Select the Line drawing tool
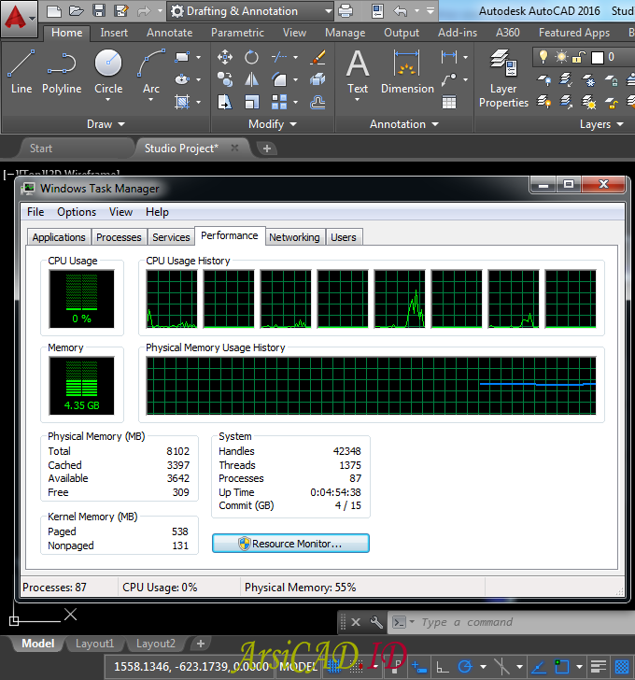Viewport: 635px width, 680px height. click(x=21, y=73)
